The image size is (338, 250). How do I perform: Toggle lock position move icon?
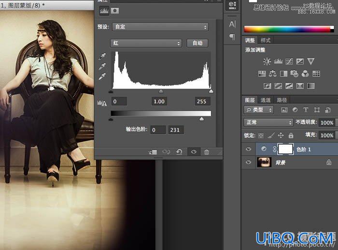(281, 135)
